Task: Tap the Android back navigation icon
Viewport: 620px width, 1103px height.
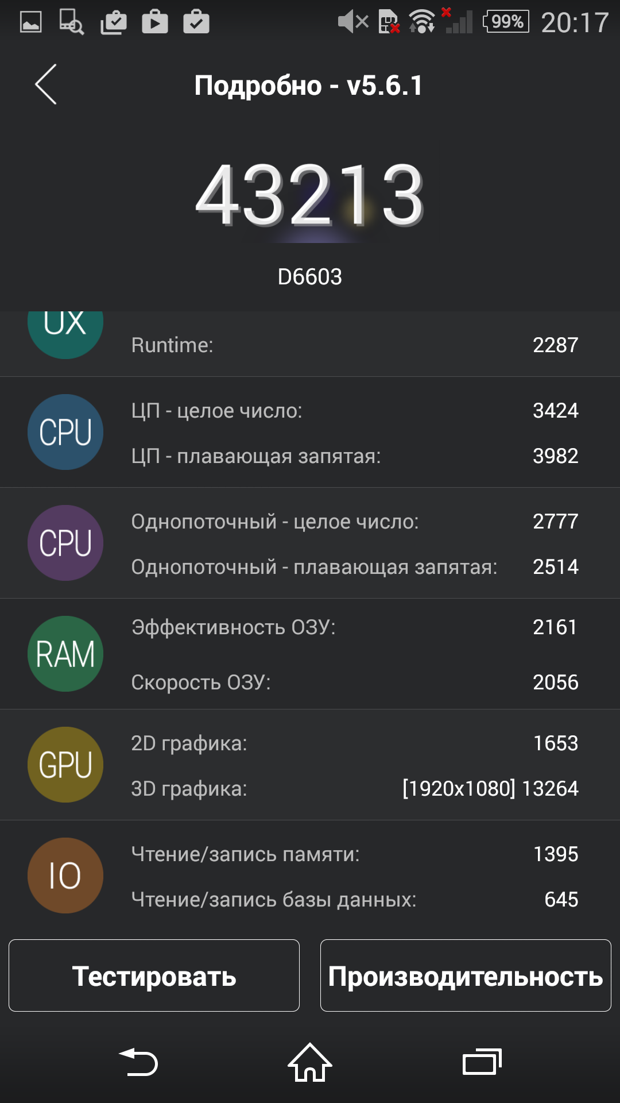Action: (138, 1062)
